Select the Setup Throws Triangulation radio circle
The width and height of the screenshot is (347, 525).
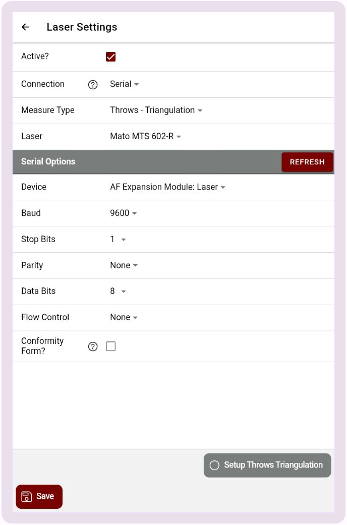click(x=214, y=465)
